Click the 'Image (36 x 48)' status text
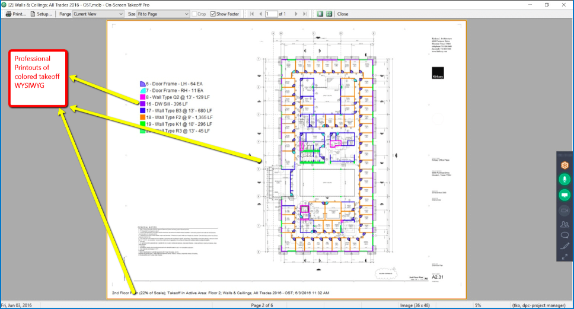Image resolution: width=574 pixels, height=309 pixels. pyautogui.click(x=414, y=305)
